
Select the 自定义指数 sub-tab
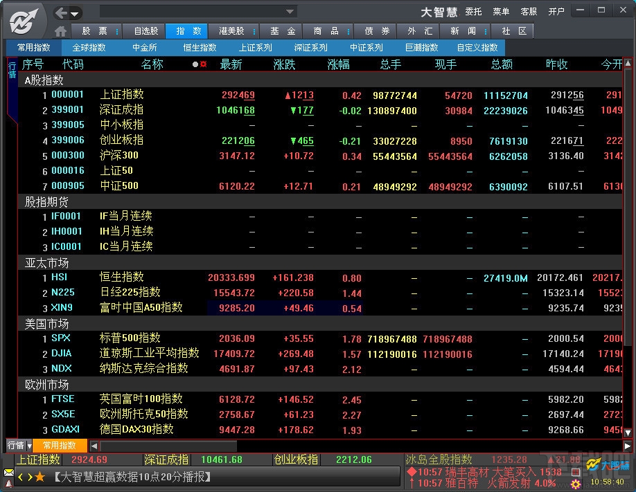(x=477, y=48)
